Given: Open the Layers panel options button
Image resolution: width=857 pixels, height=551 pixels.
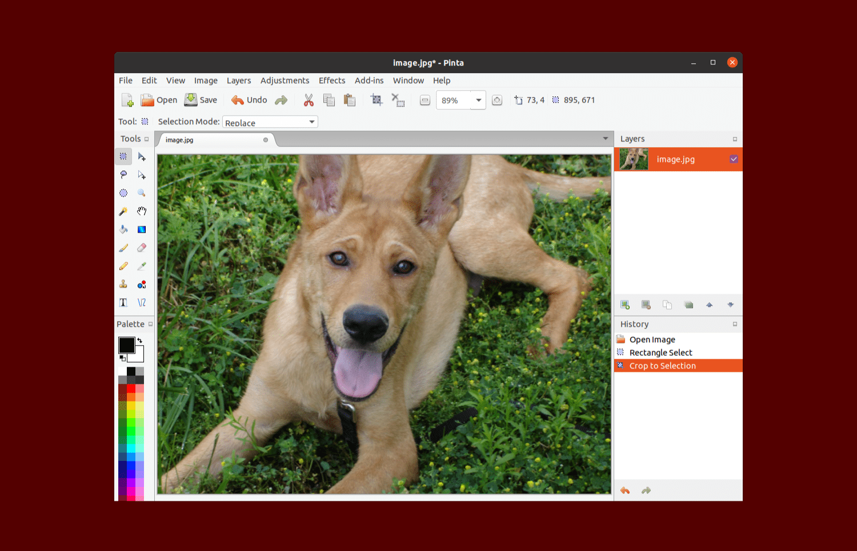Looking at the screenshot, I should pyautogui.click(x=735, y=139).
